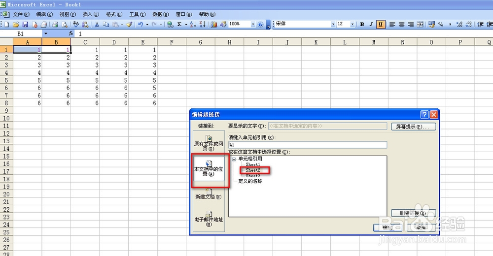493x256 pixels.
Task: Apply Percent style format
Action: pyautogui.click(x=441, y=24)
